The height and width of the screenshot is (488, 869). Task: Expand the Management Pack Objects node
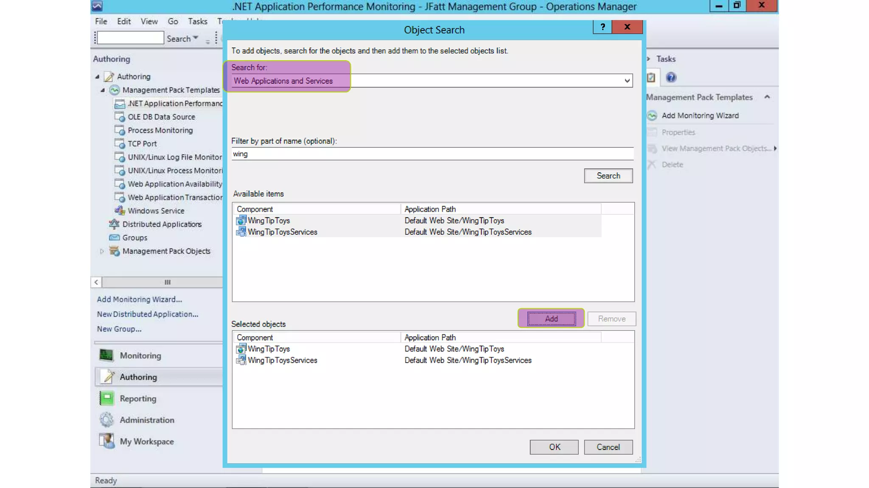click(x=102, y=251)
